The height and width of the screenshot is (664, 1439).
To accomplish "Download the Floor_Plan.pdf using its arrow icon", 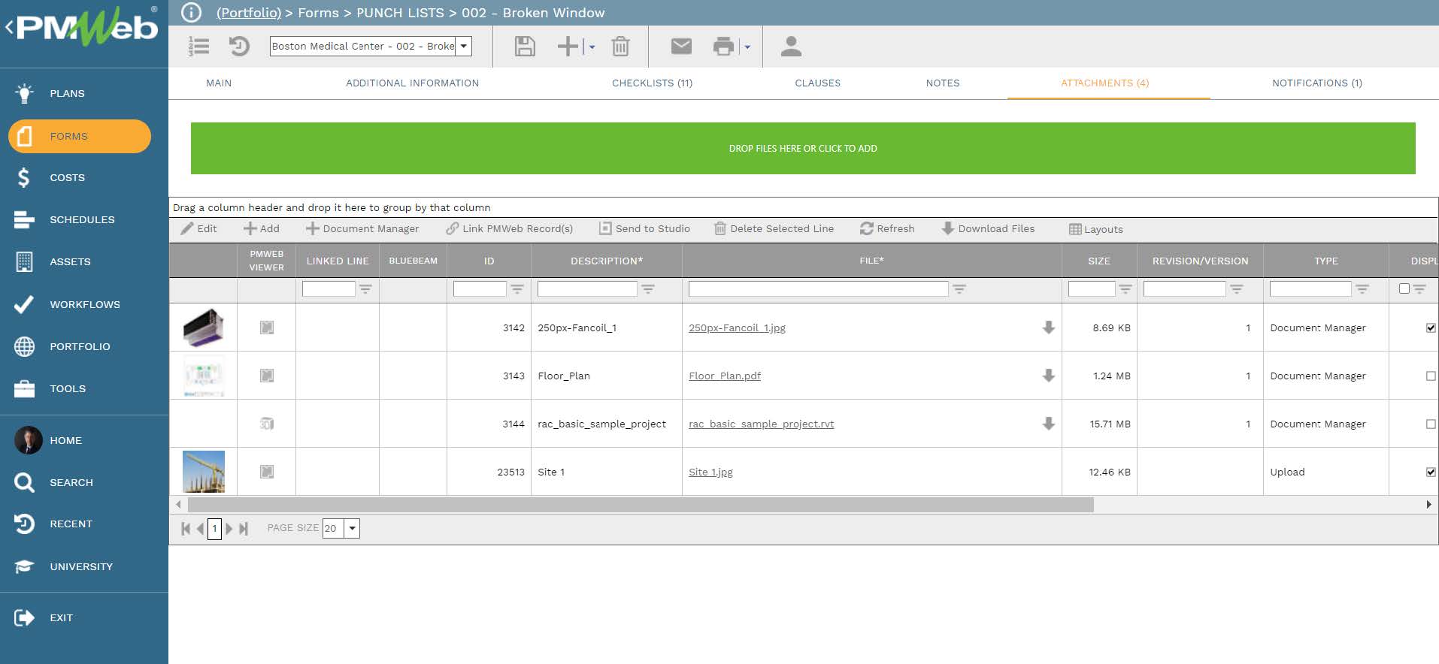I will (1048, 376).
